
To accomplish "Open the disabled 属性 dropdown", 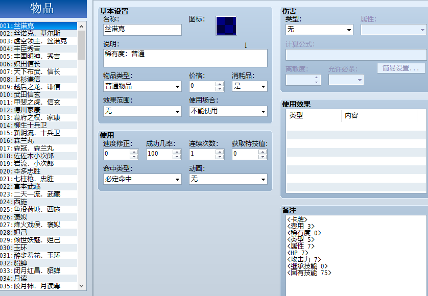I will (x=393, y=30).
